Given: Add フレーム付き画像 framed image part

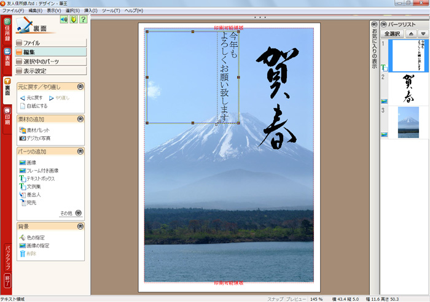Looking at the screenshot, I should (42, 171).
